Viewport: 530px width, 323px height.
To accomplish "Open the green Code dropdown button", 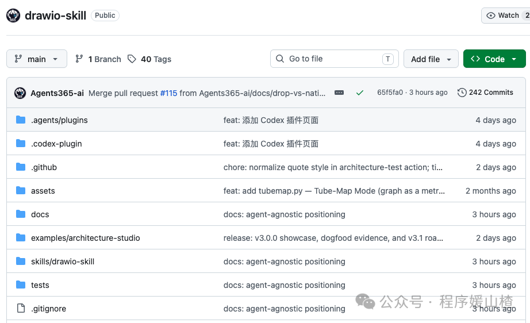I will [x=494, y=59].
